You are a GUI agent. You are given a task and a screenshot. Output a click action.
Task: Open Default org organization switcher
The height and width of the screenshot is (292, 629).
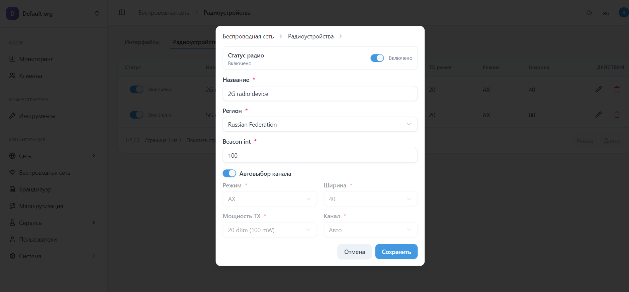pos(53,13)
